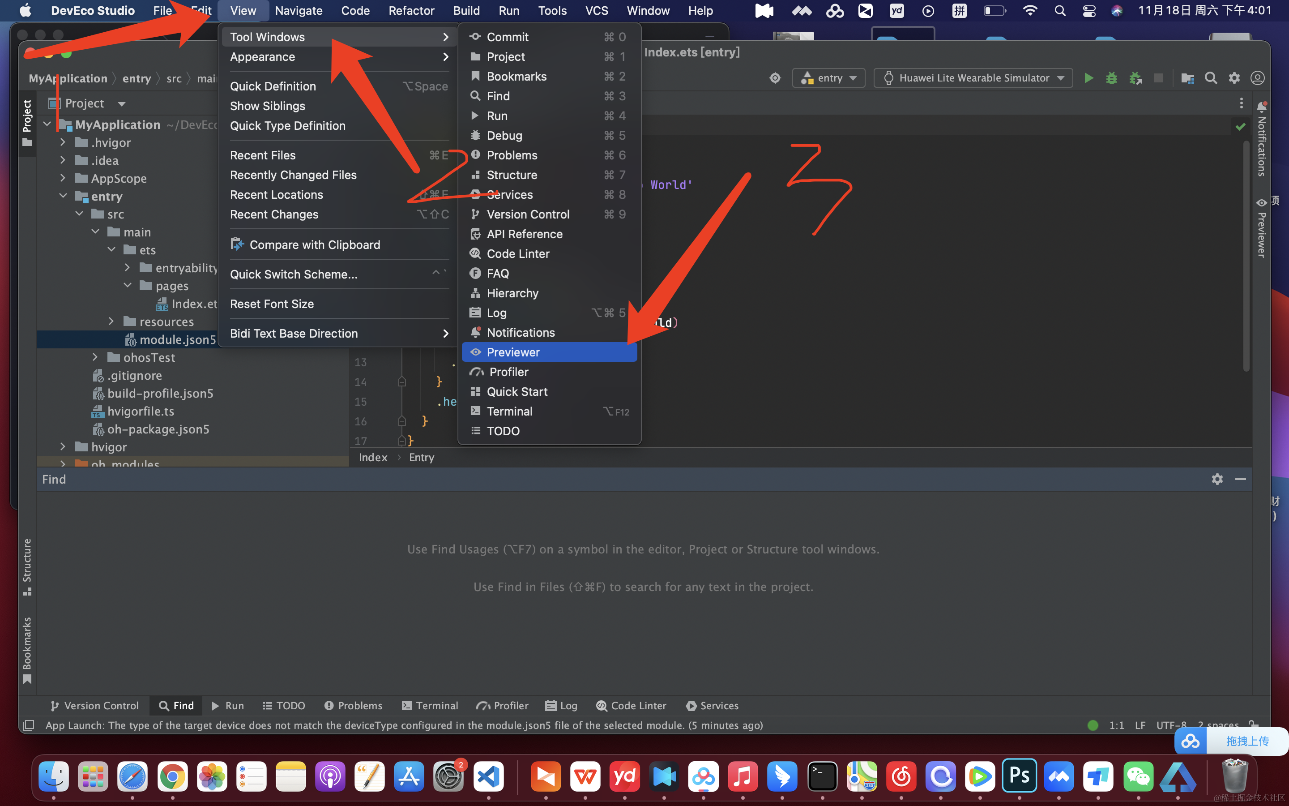Open the entry module configuration dropdown
Viewport: 1289px width, 806px height.
click(x=829, y=78)
